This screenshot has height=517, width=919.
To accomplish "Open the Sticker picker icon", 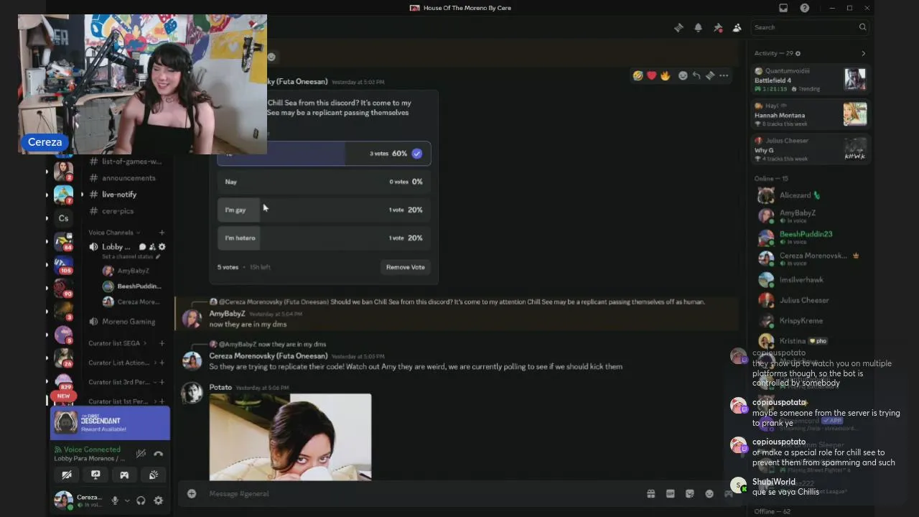I will tap(690, 493).
